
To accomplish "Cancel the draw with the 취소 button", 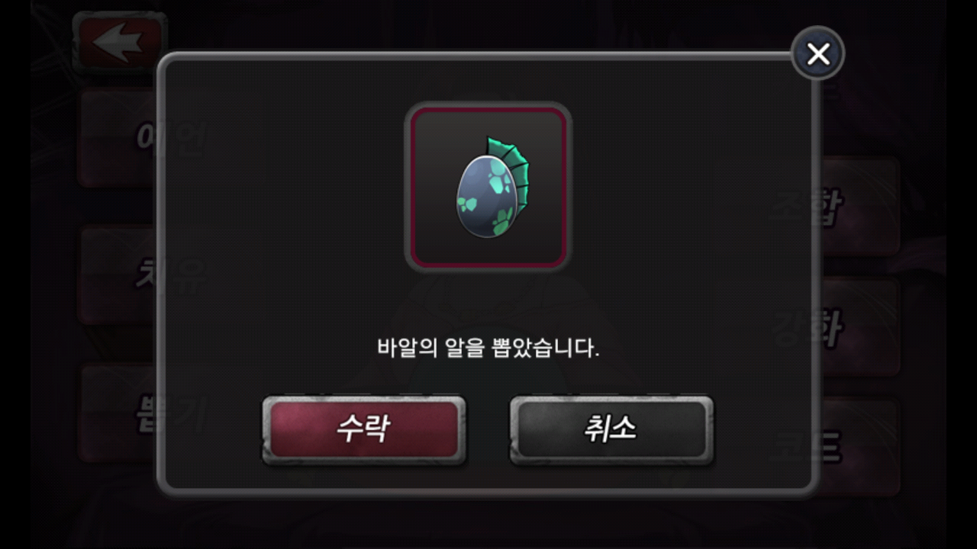I will 611,429.
